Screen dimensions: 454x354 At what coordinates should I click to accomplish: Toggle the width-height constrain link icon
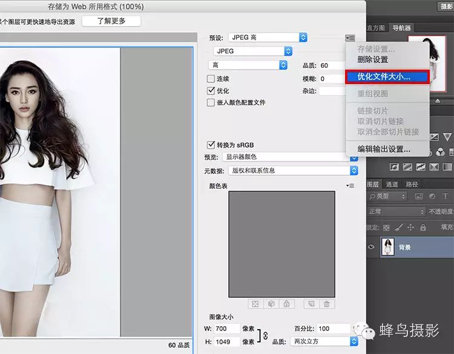tap(266, 335)
